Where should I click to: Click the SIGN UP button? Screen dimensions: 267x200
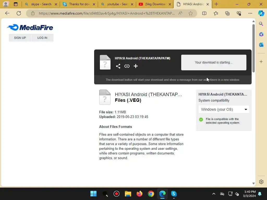tap(20, 38)
